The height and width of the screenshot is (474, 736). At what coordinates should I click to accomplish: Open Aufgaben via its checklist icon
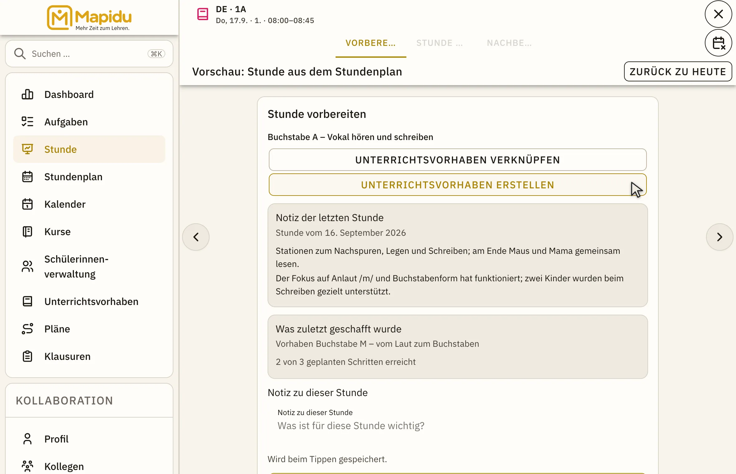[x=27, y=122]
